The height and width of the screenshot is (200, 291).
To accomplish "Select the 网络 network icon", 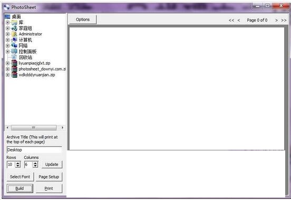I will [x=14, y=46].
